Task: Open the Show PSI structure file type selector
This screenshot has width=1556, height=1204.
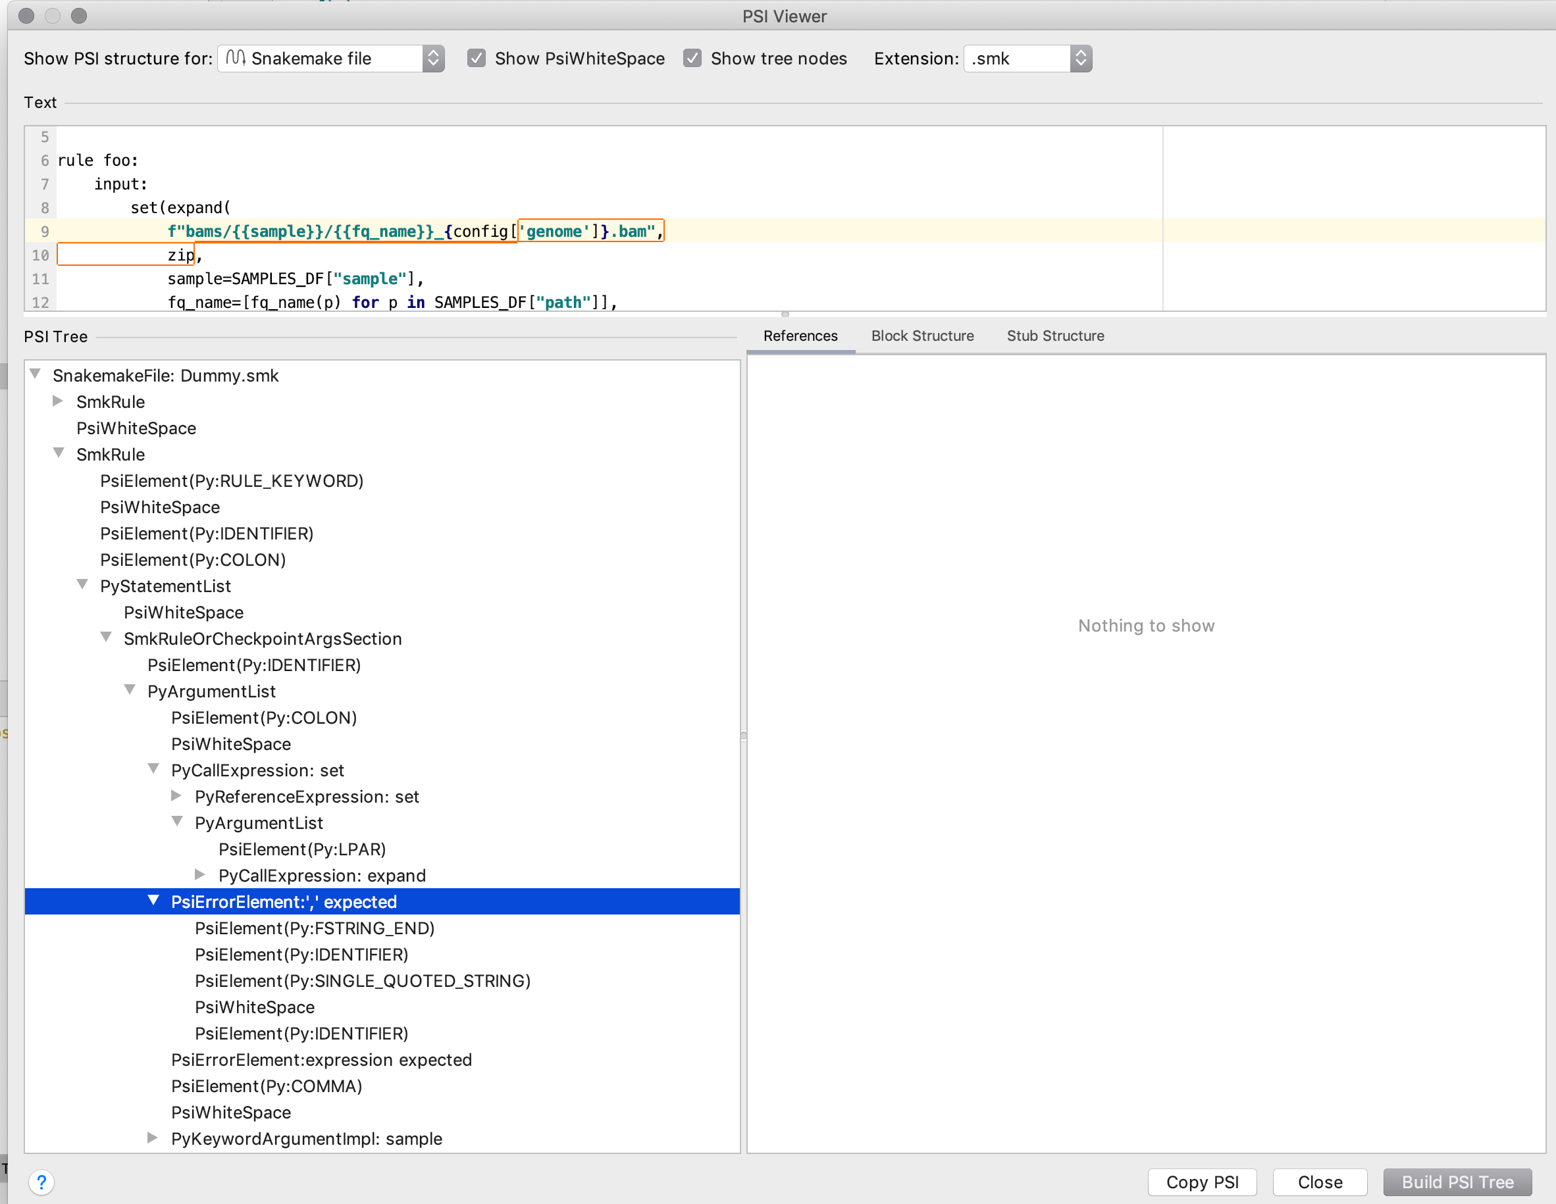Action: click(432, 59)
